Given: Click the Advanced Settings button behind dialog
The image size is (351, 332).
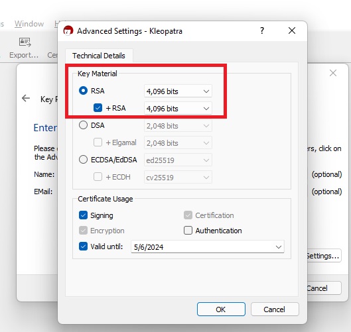Looking at the screenshot, I should 324,256.
